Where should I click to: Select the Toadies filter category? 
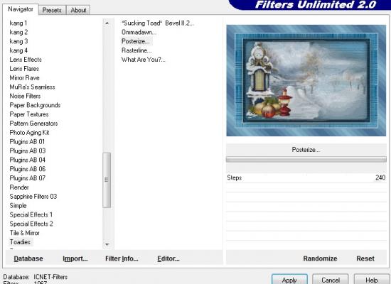coord(20,242)
